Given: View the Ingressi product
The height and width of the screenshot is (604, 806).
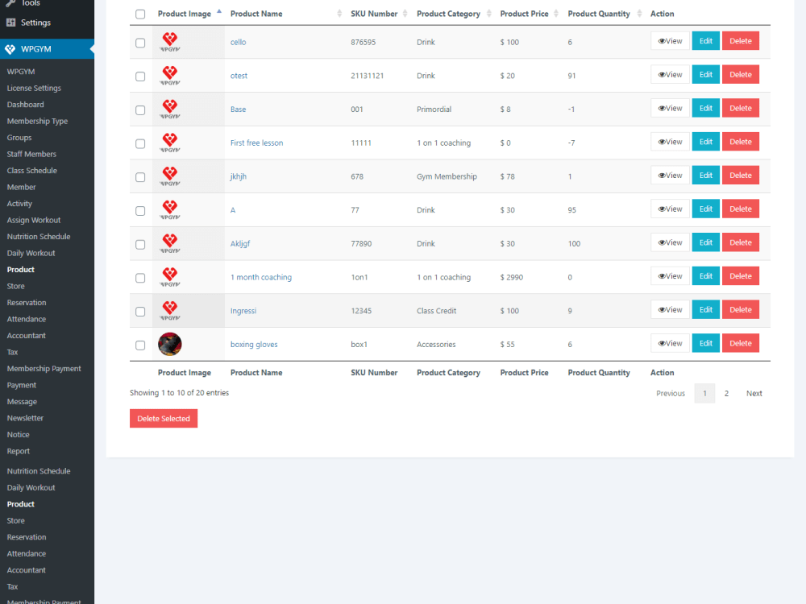Looking at the screenshot, I should click(x=670, y=310).
